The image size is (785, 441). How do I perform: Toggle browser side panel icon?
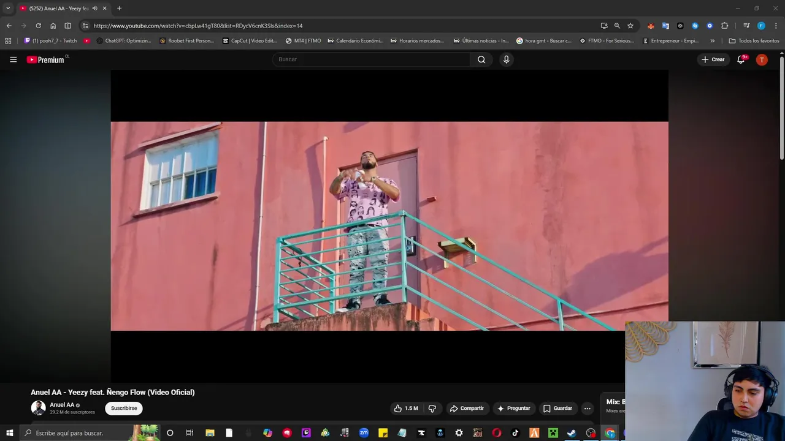point(67,26)
